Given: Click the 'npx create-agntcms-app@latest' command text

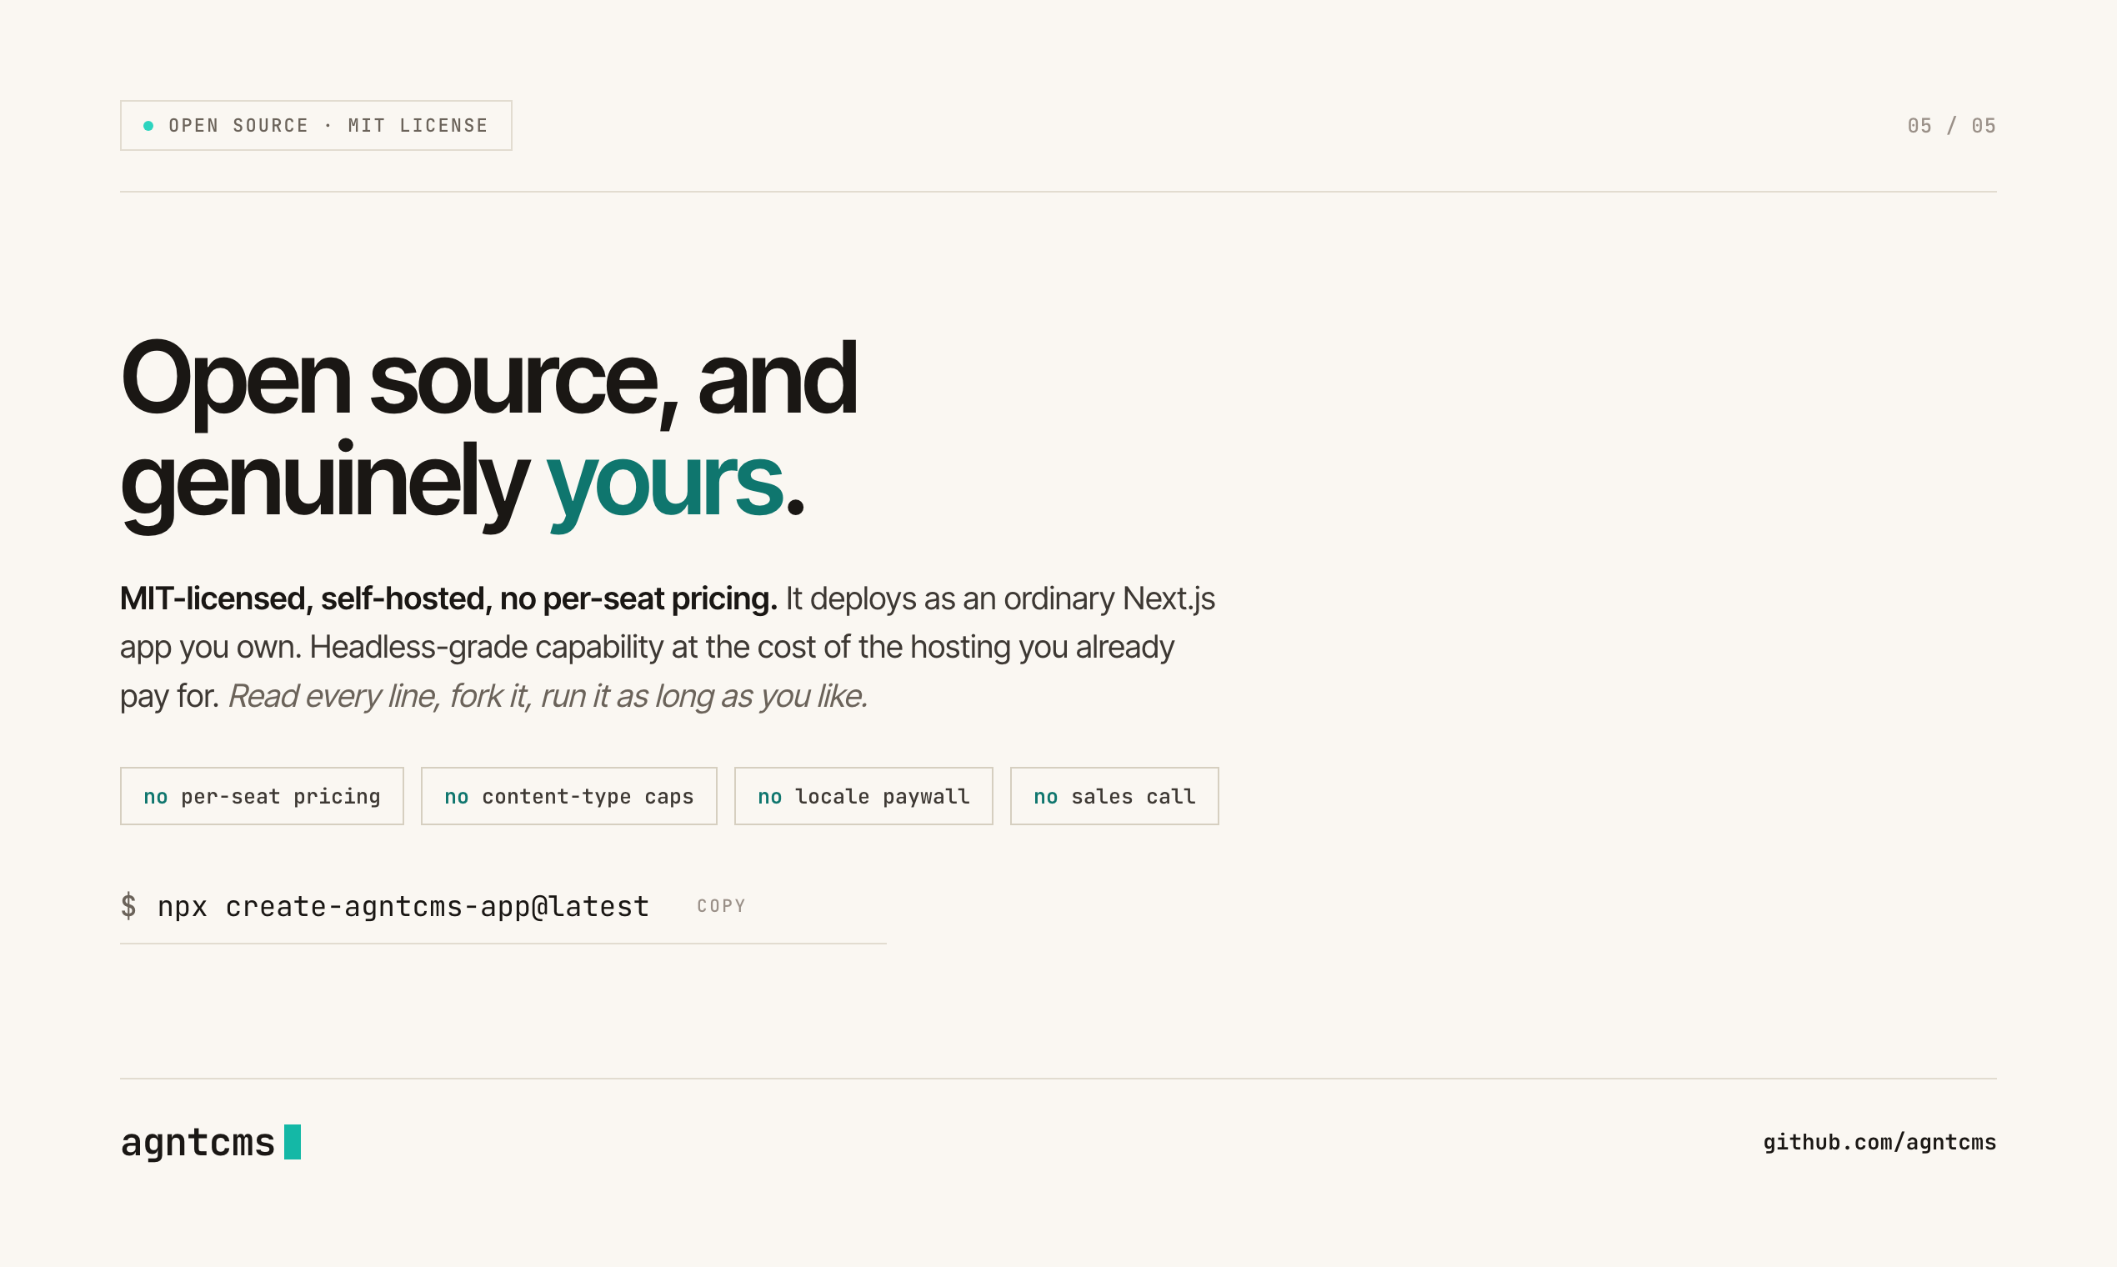Looking at the screenshot, I should pyautogui.click(x=403, y=907).
